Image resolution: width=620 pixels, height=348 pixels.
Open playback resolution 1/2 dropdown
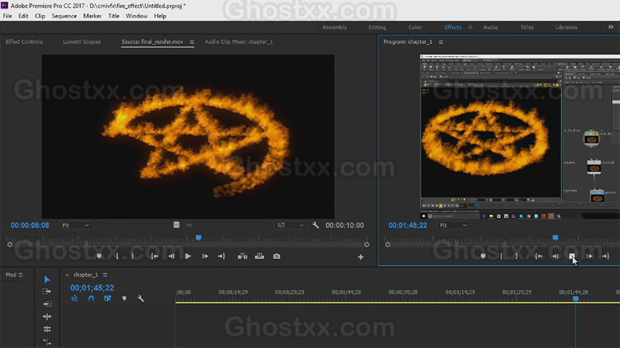(x=290, y=225)
